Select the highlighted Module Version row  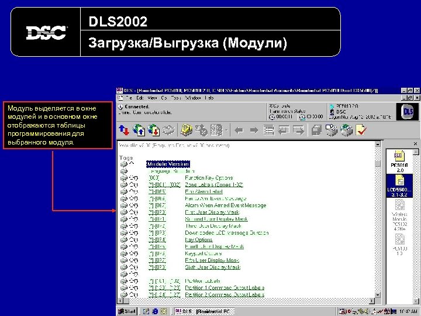tap(168, 164)
